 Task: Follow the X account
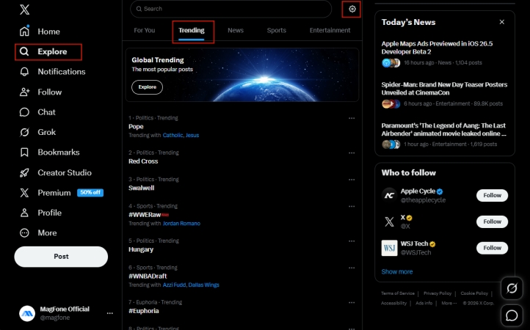[x=492, y=221]
